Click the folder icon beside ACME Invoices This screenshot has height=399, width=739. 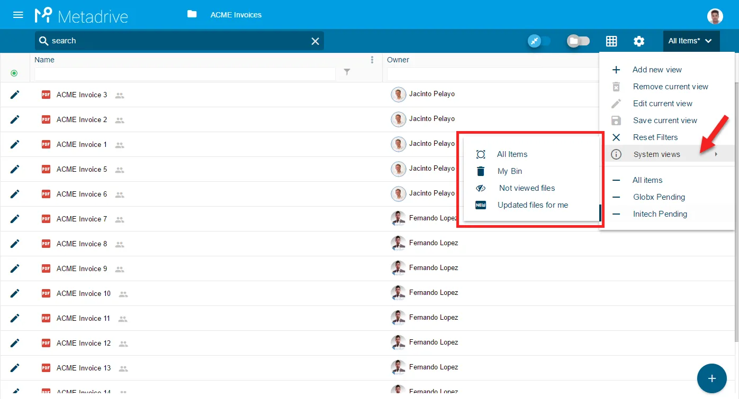coord(192,14)
